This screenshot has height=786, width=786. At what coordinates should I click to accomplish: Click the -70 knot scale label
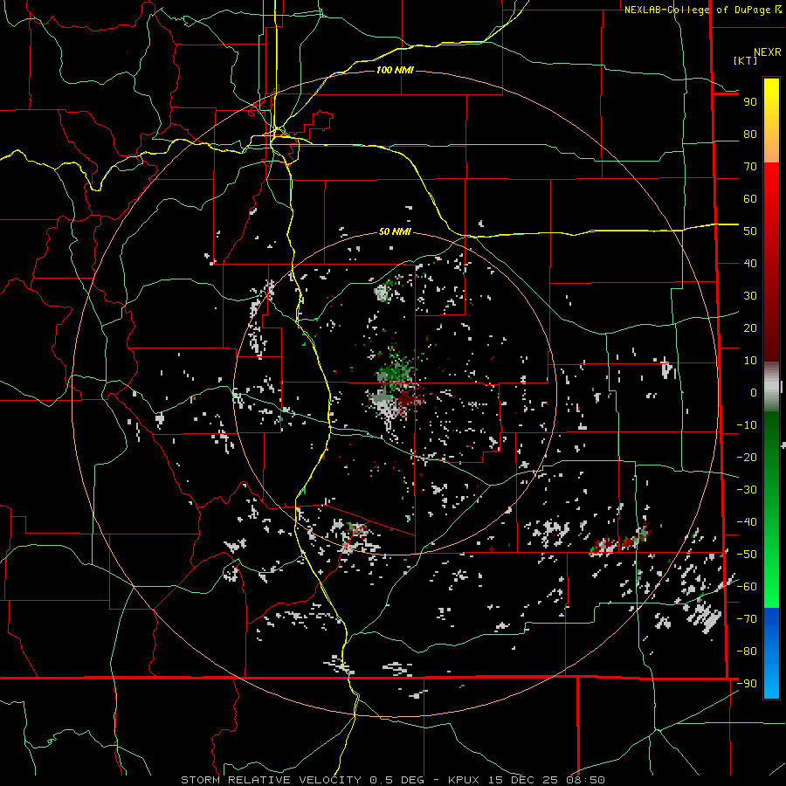pyautogui.click(x=747, y=618)
